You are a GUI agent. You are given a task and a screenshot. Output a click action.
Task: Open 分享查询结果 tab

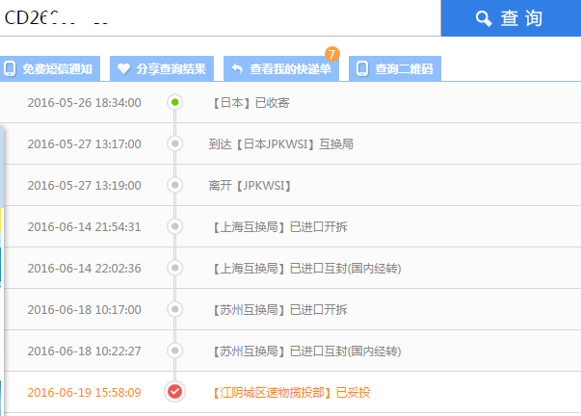162,68
